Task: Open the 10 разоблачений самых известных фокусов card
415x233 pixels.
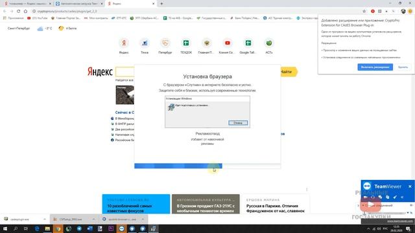Action: (x=136, y=204)
